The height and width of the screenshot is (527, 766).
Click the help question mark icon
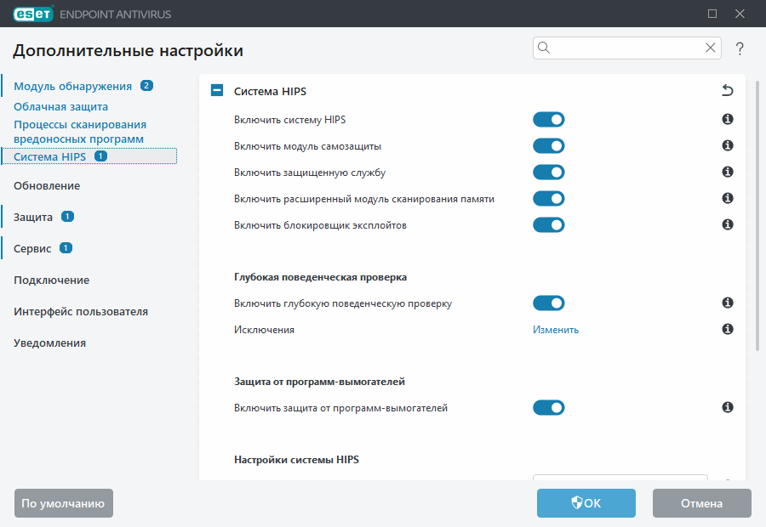pyautogui.click(x=739, y=48)
